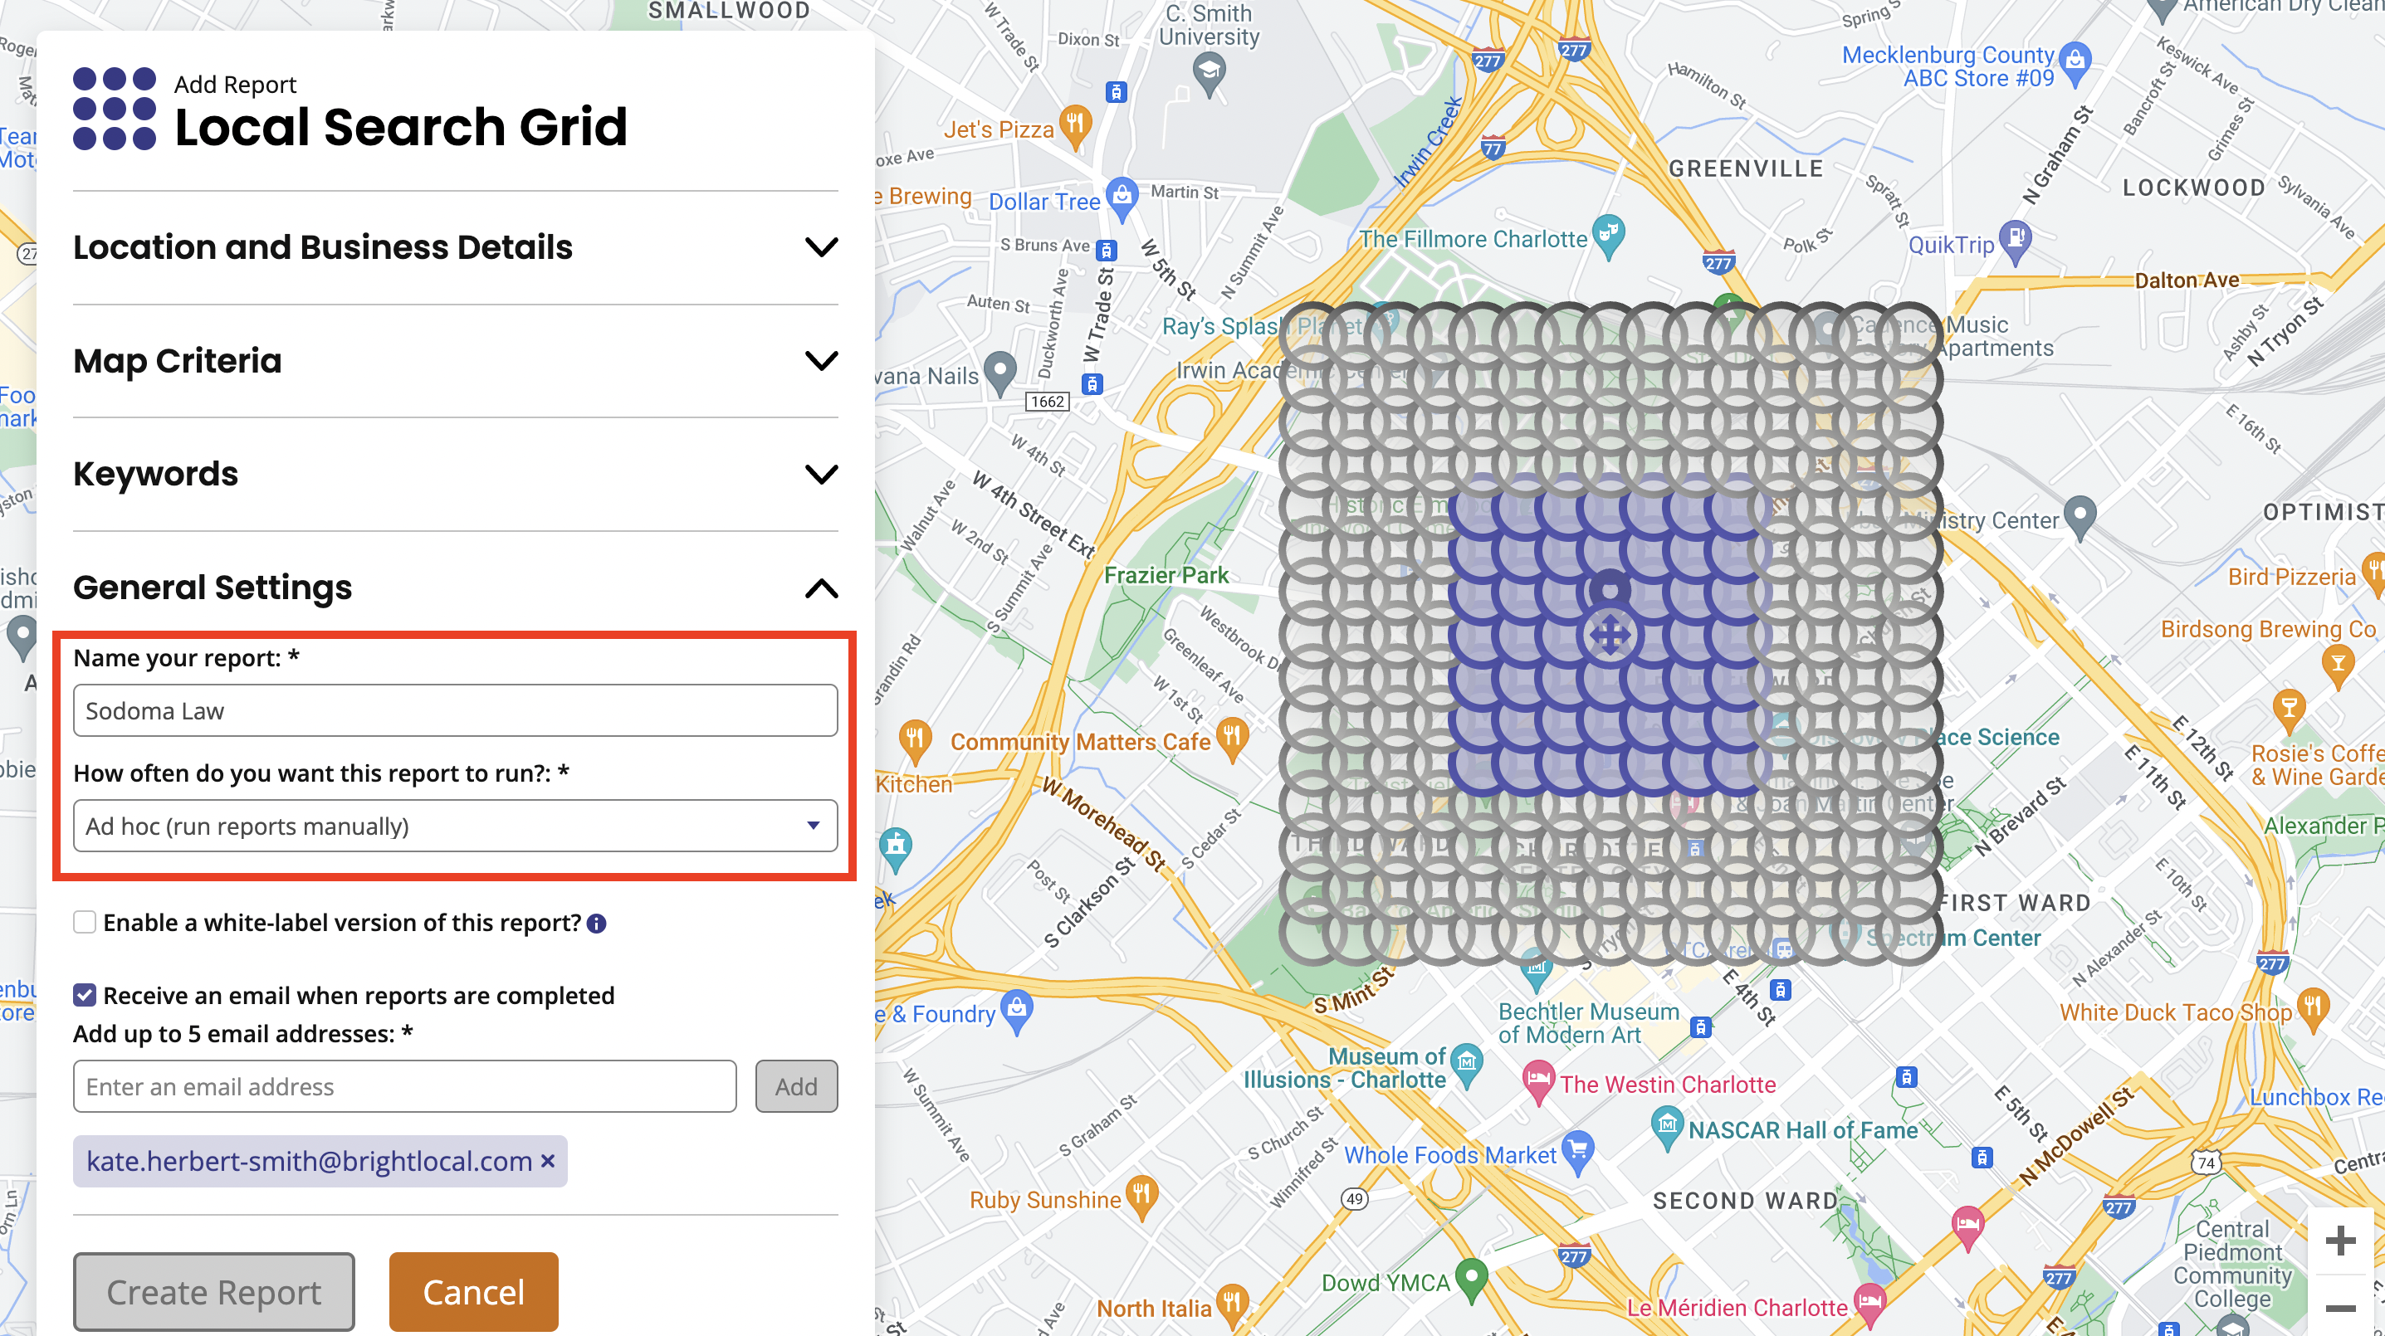
Task: Remove kate.herbert-smith@brightlocal.com email chip
Action: [x=547, y=1160]
